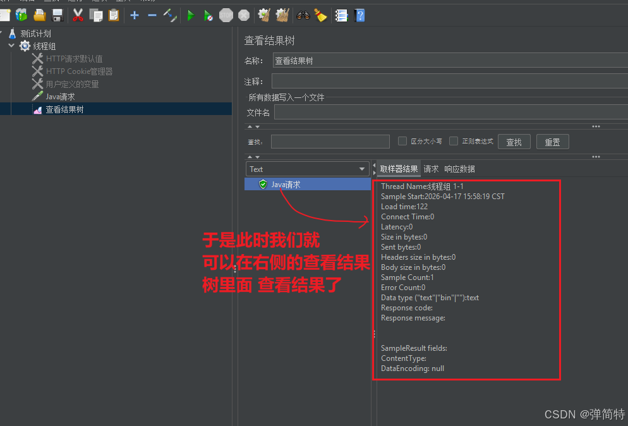Click the Stop test icon
The image size is (628, 426).
pos(226,15)
